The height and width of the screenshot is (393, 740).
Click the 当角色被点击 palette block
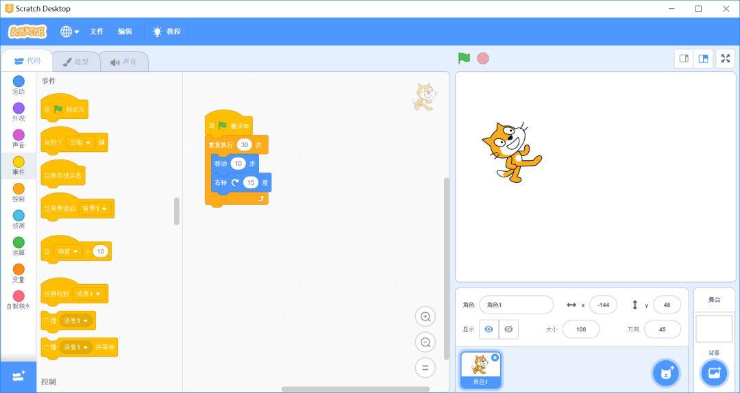(63, 174)
